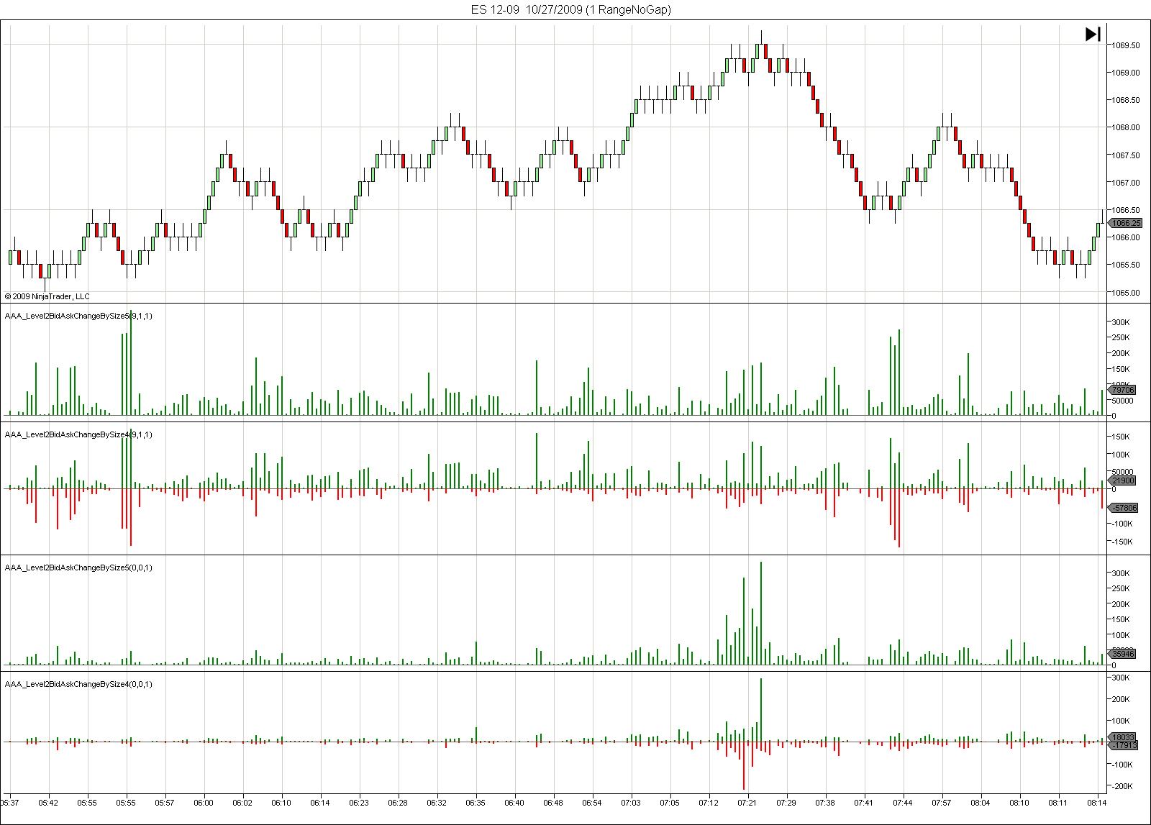Select the 06:14 time label

pos(320,803)
